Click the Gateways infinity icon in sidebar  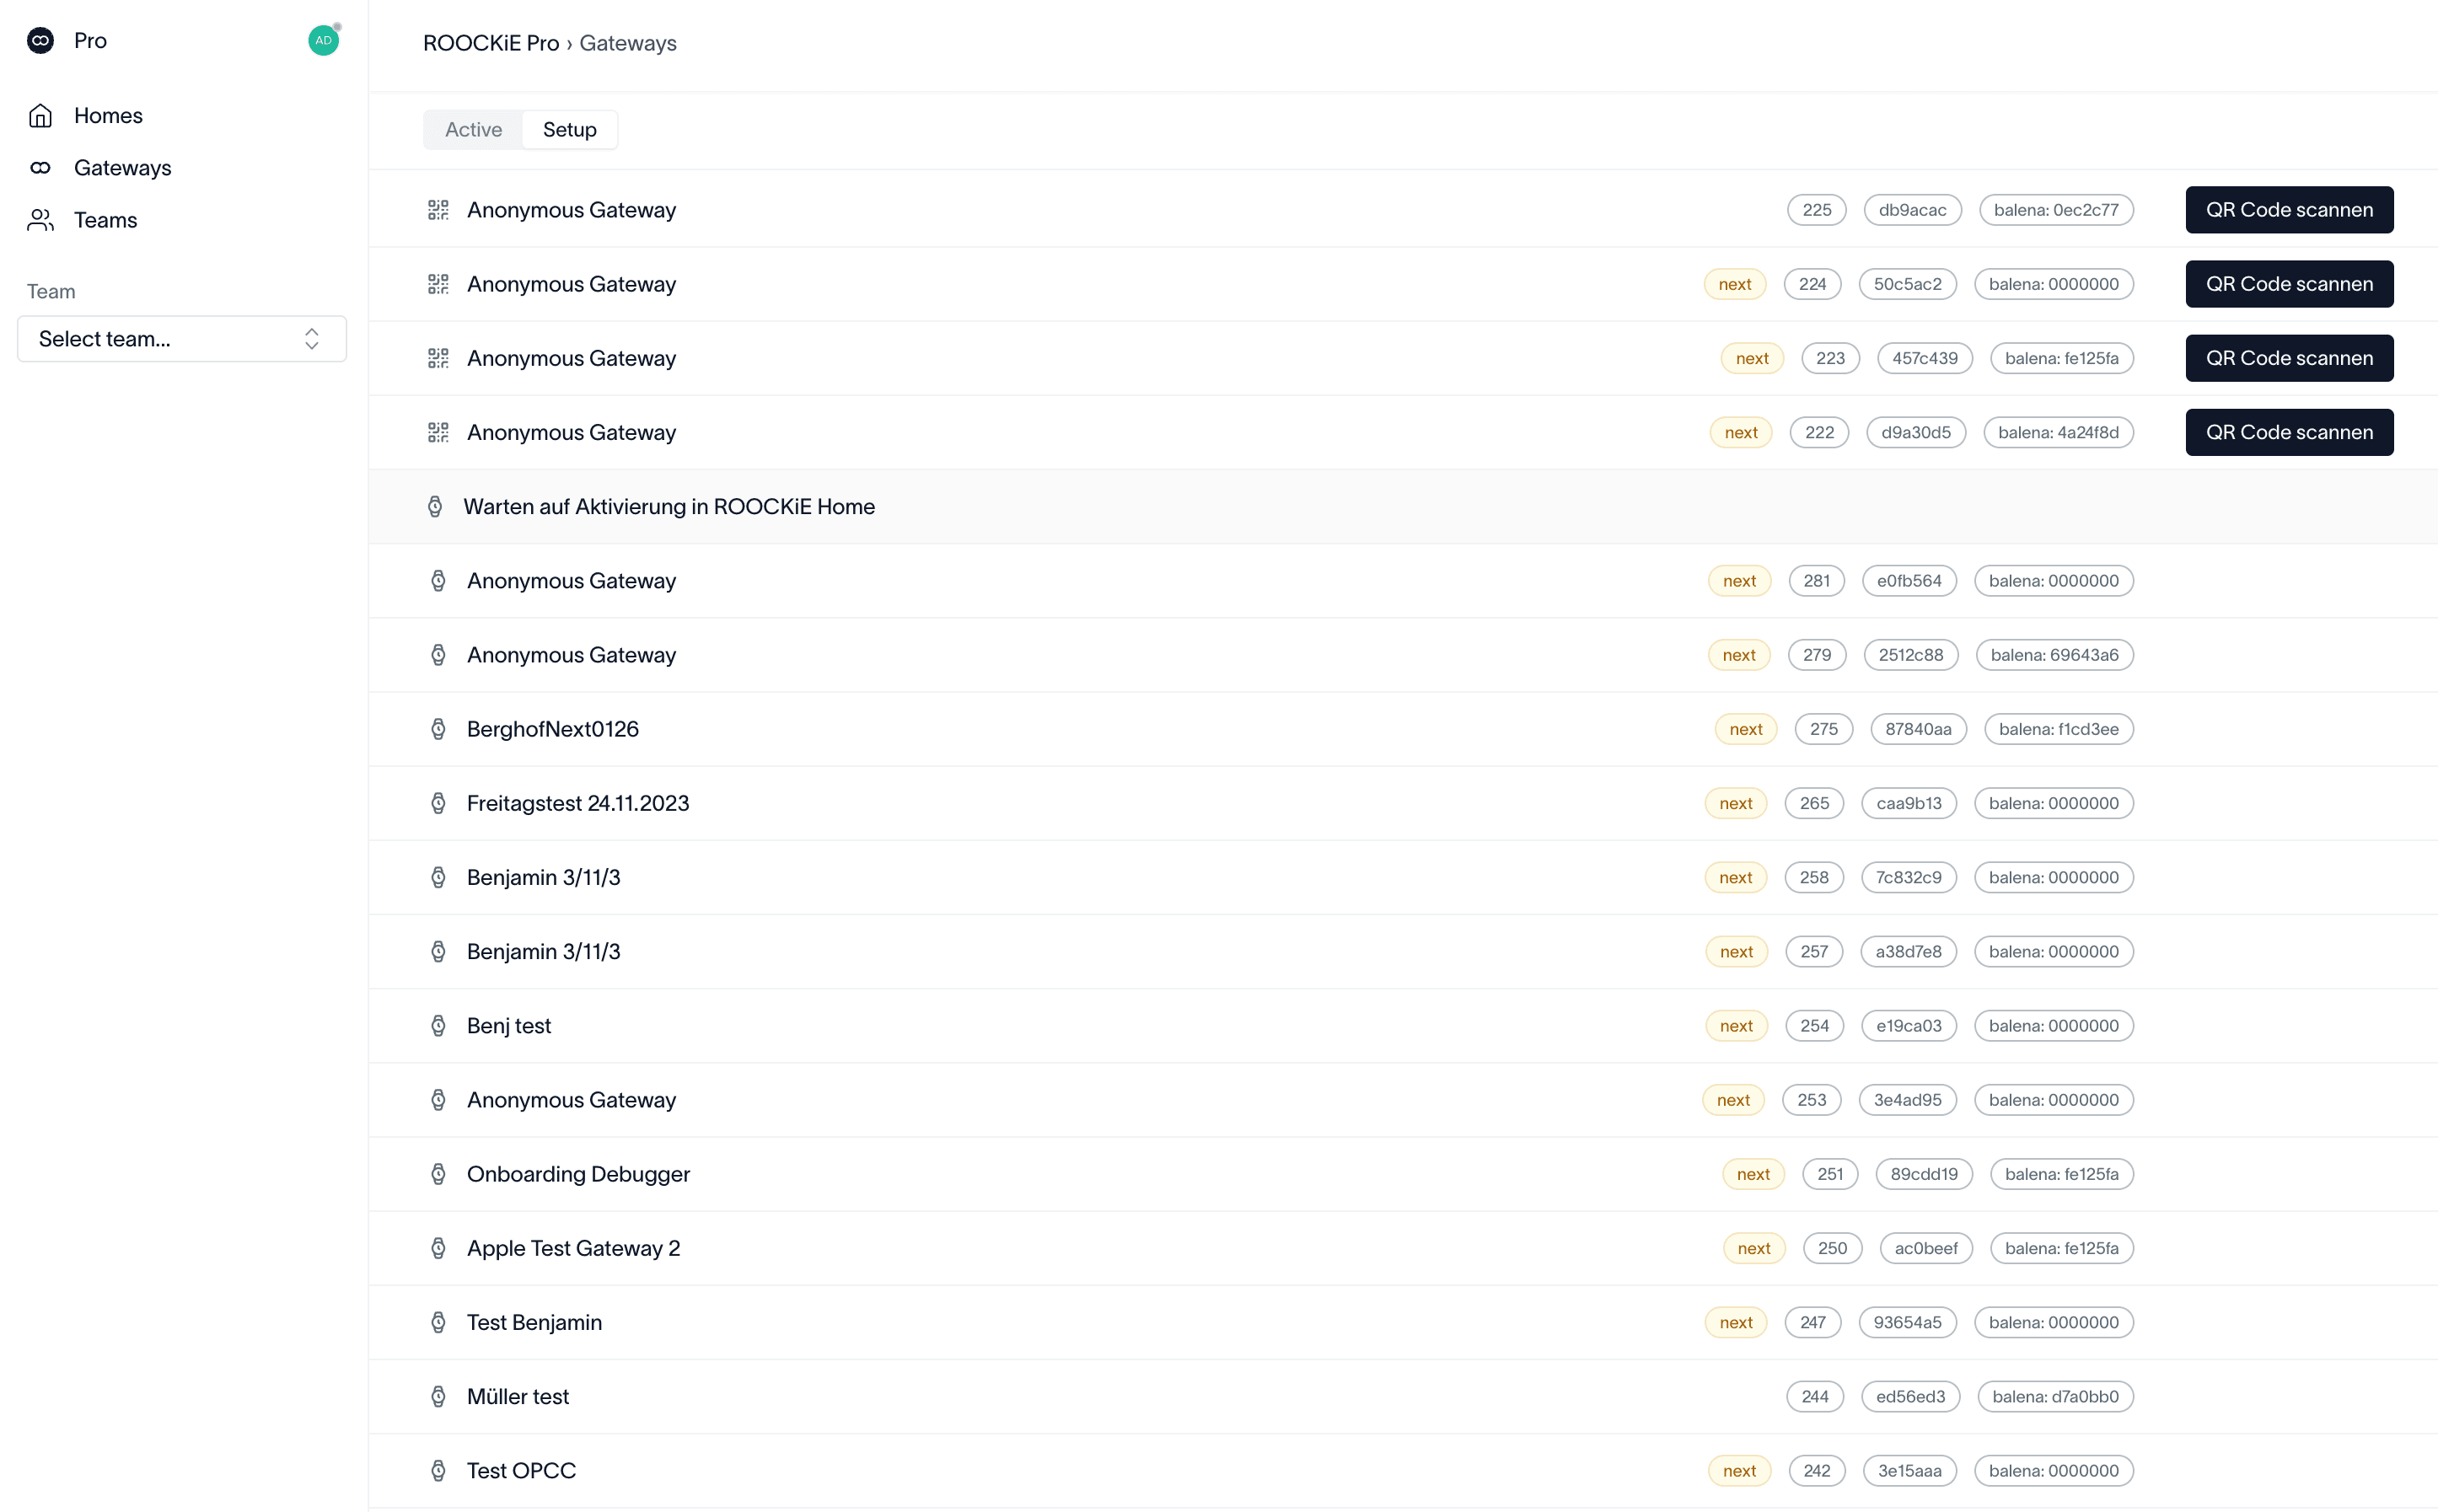coord(40,168)
